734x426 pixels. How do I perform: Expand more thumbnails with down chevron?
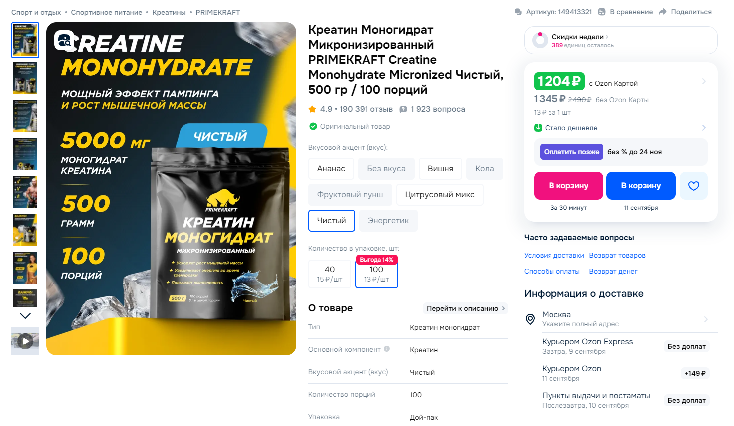[x=25, y=315]
